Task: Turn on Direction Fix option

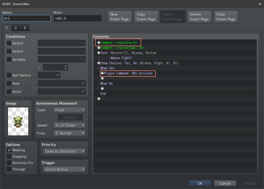Action: [9, 163]
